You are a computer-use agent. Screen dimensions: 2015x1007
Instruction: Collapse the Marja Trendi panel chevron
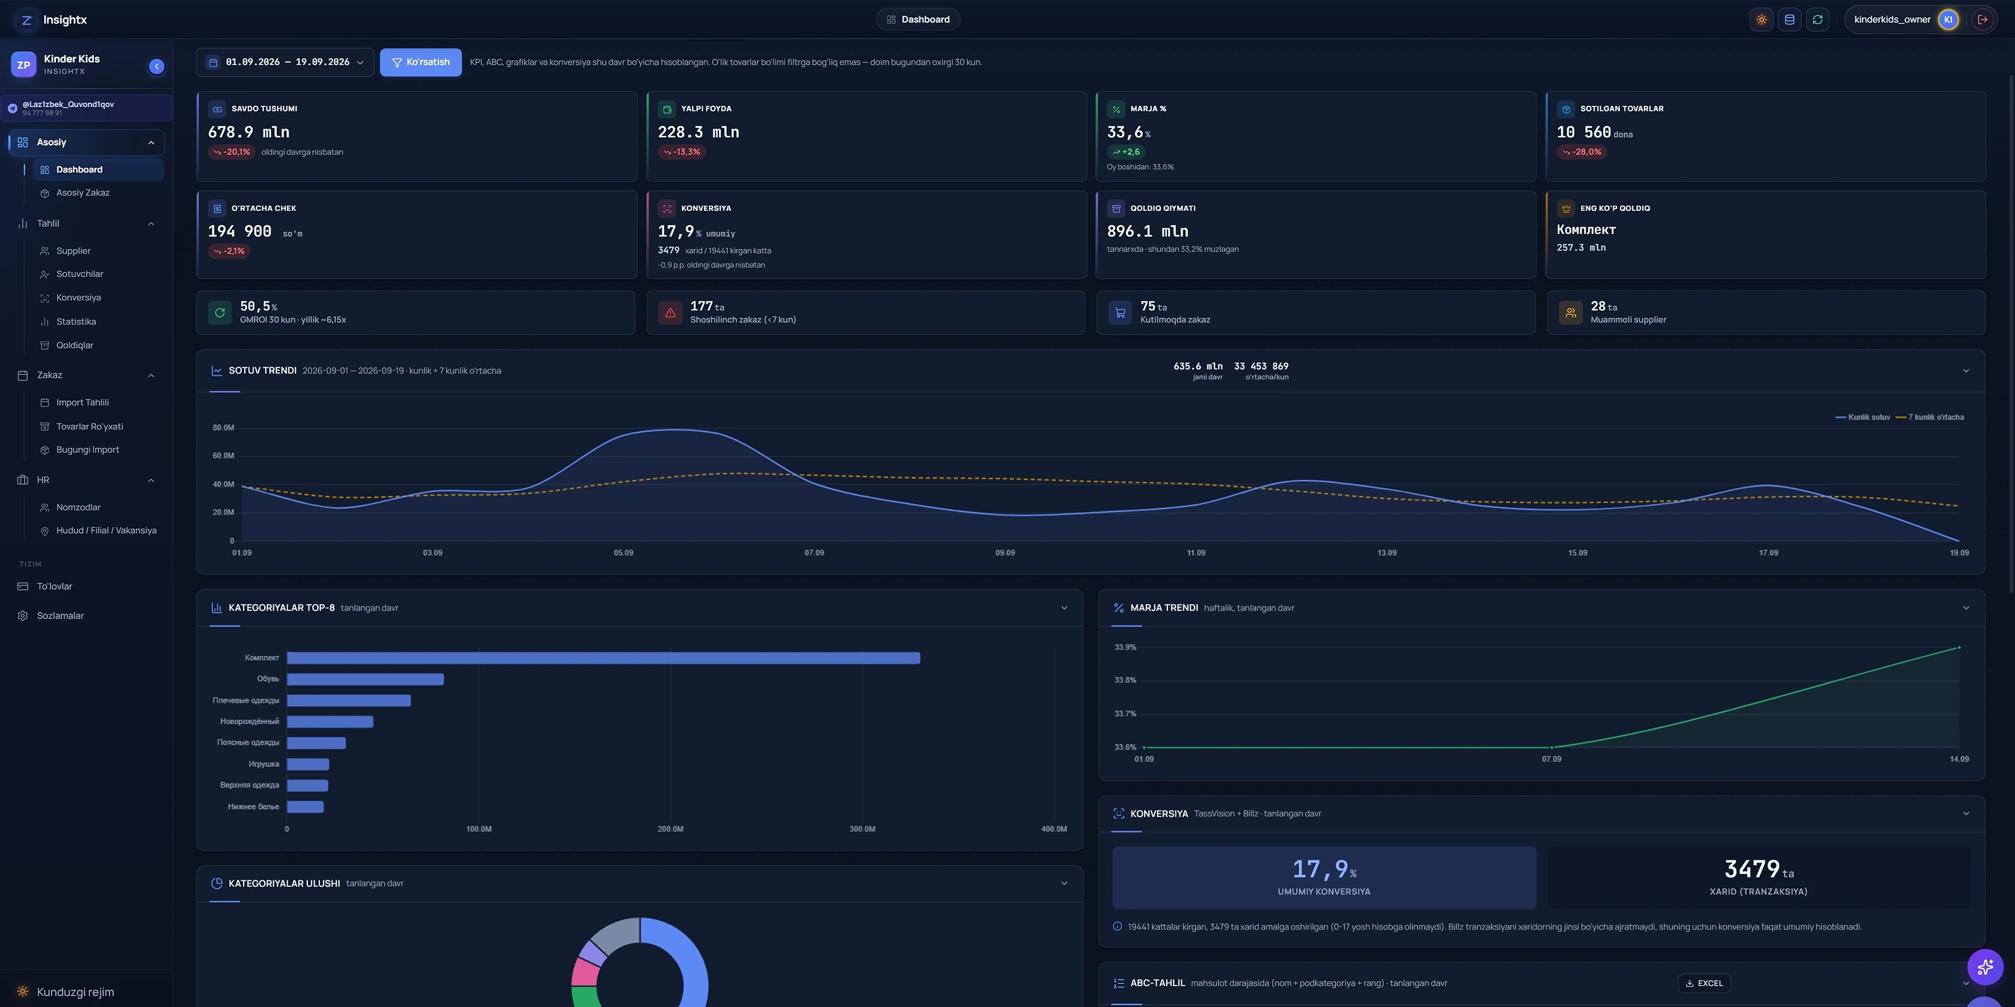(x=1966, y=607)
